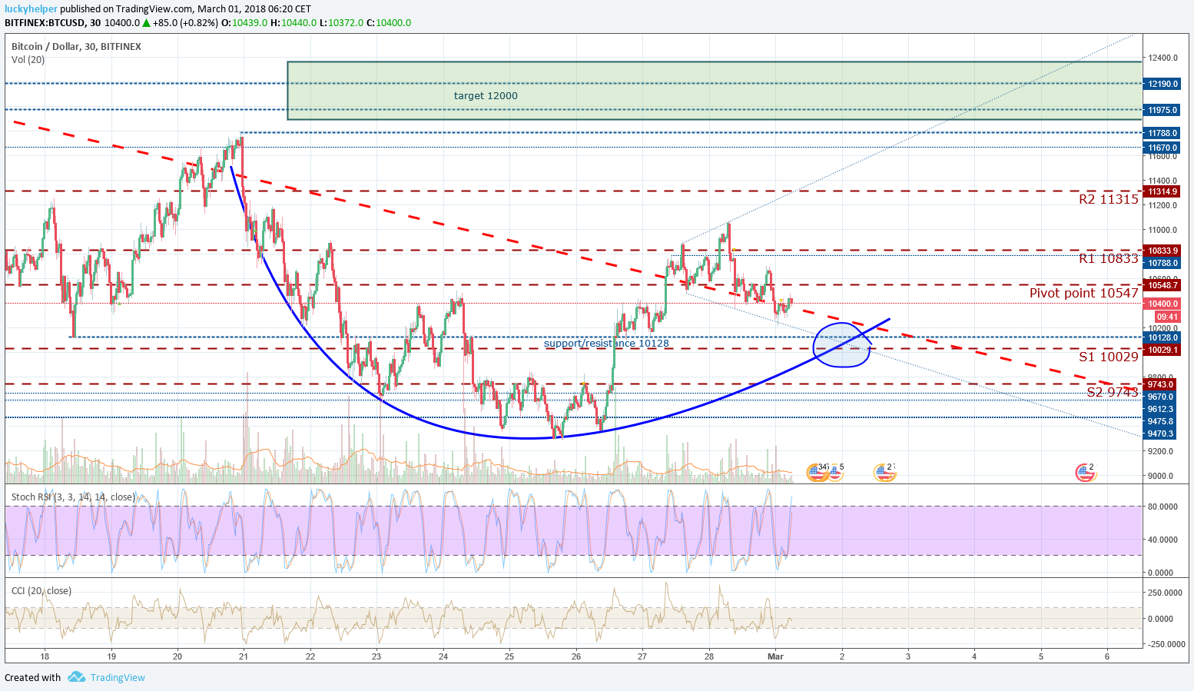1194x691 pixels.
Task: Click the '21' date label on time axis
Action: click(x=244, y=656)
